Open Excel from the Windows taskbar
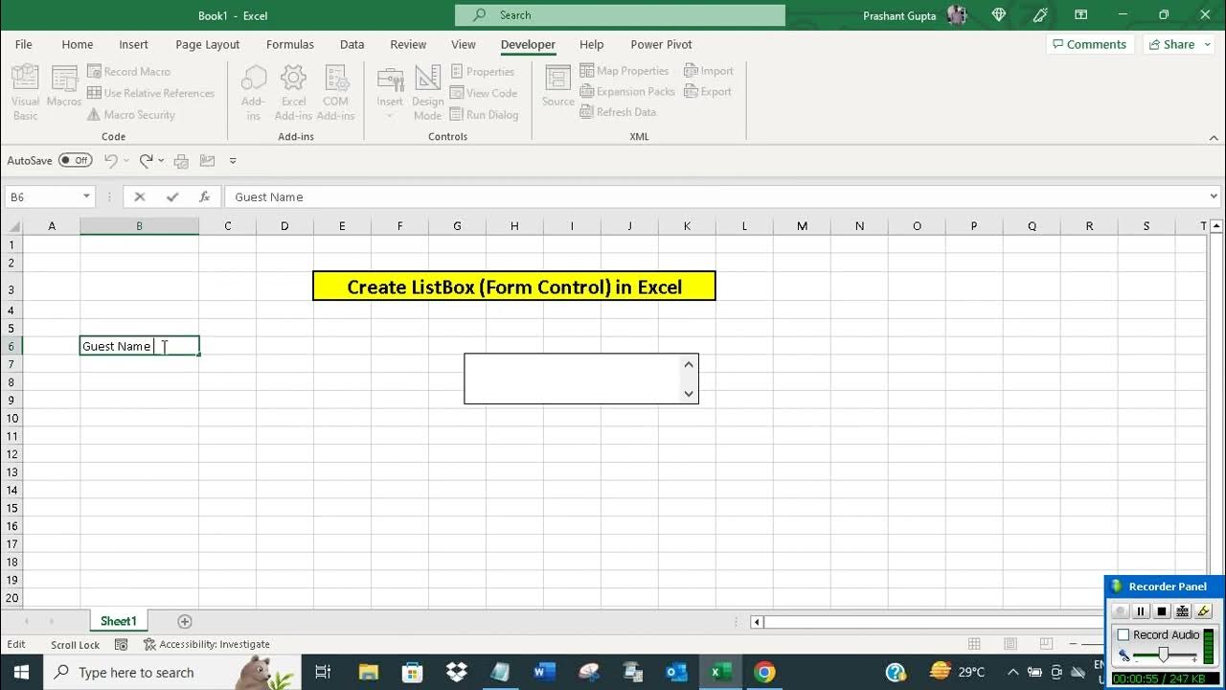Image resolution: width=1226 pixels, height=690 pixels. (715, 672)
